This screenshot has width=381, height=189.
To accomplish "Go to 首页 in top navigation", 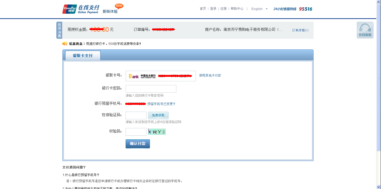I will [203, 9].
